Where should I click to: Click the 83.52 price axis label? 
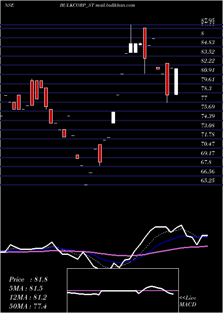pos(208,52)
